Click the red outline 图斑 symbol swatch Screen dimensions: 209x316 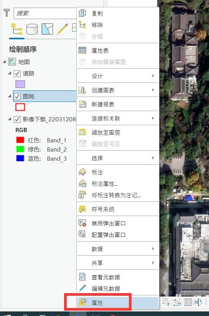pyautogui.click(x=20, y=107)
